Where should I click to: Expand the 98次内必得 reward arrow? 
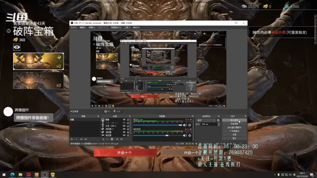click(249, 32)
